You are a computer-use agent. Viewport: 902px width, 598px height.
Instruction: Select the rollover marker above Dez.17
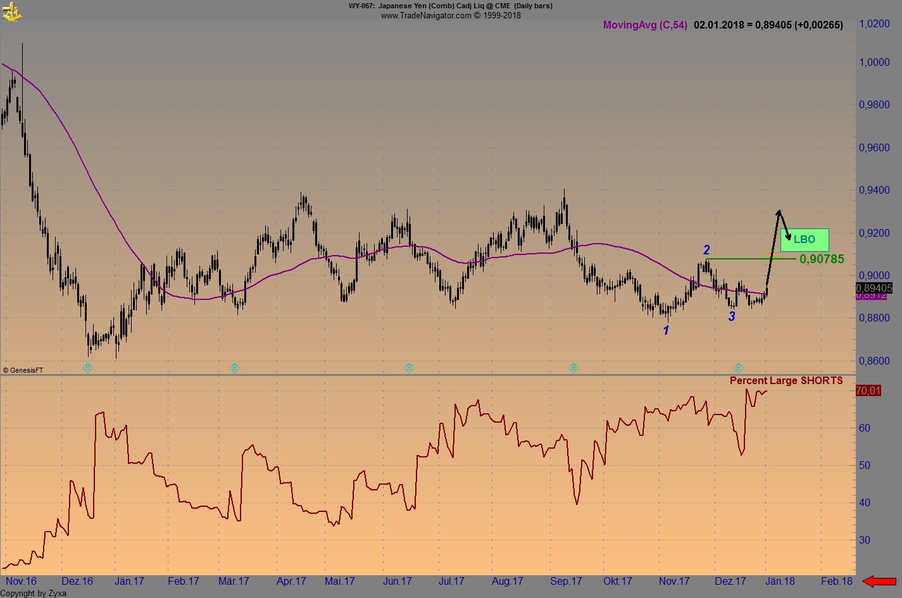click(x=738, y=368)
